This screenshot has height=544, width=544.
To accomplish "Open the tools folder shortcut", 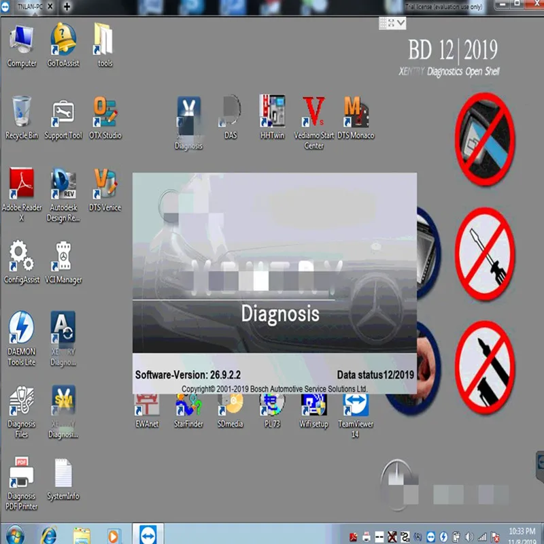I will click(x=105, y=46).
